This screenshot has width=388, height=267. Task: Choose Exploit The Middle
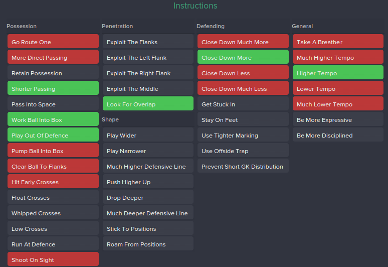[148, 88]
